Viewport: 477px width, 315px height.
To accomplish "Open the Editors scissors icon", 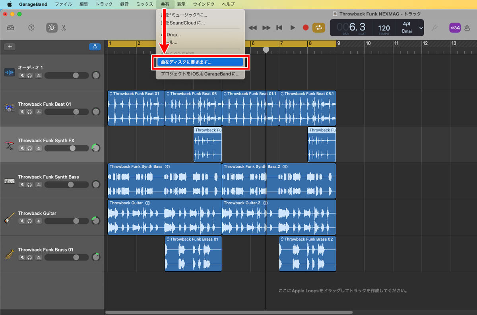I will tap(64, 28).
